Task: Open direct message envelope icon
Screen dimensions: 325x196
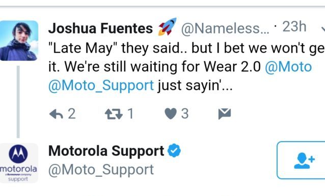Action: pyautogui.click(x=225, y=114)
